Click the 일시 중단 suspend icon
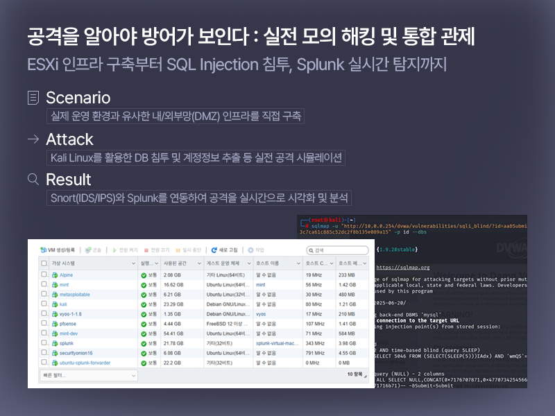The width and height of the screenshot is (555, 416). [x=179, y=250]
